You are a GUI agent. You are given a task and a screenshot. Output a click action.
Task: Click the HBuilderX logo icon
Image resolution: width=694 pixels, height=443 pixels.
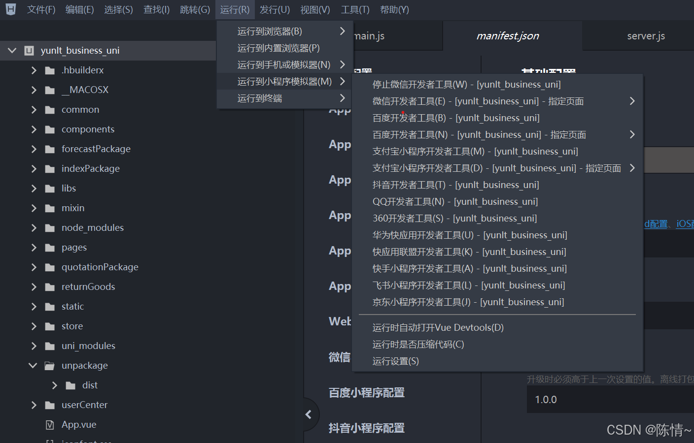(10, 9)
